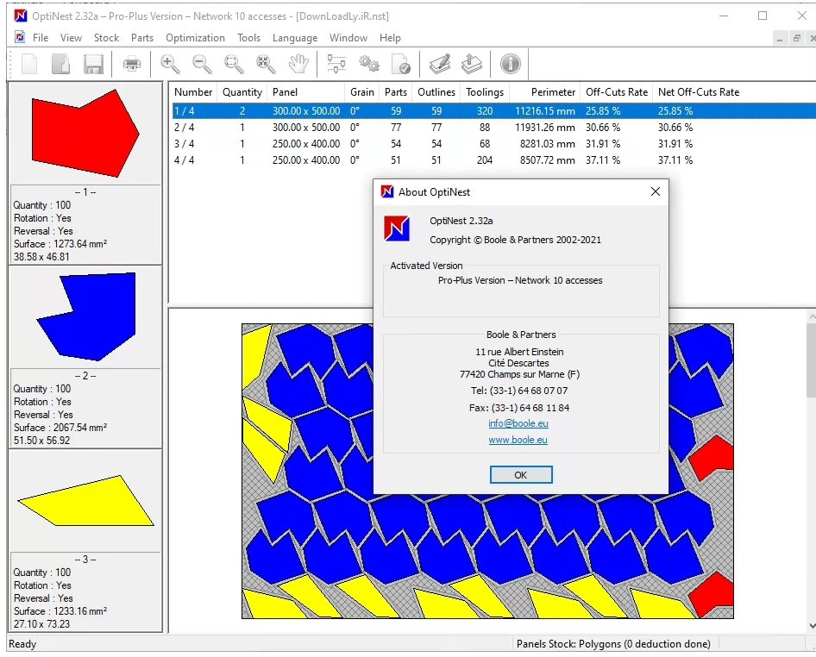Click the stock sheets upload arrow icon
Screen dimensions: 816x657
472,64
